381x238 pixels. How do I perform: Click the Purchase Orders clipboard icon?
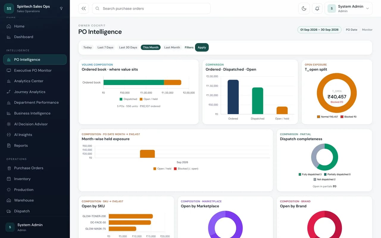(x=9, y=168)
